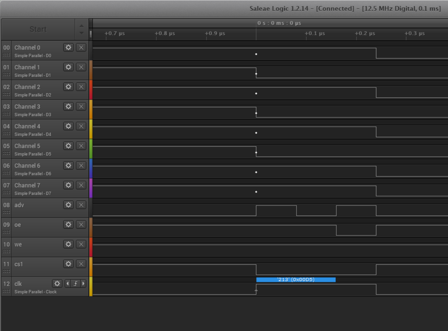Open settings gear for Channel 3
Screen dimensions: 448x331
(68, 106)
